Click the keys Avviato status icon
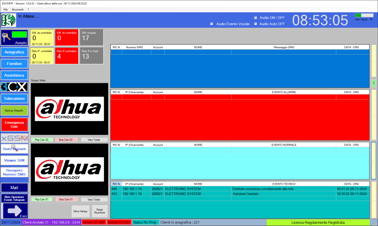The height and width of the screenshot is (226, 378). [14, 38]
